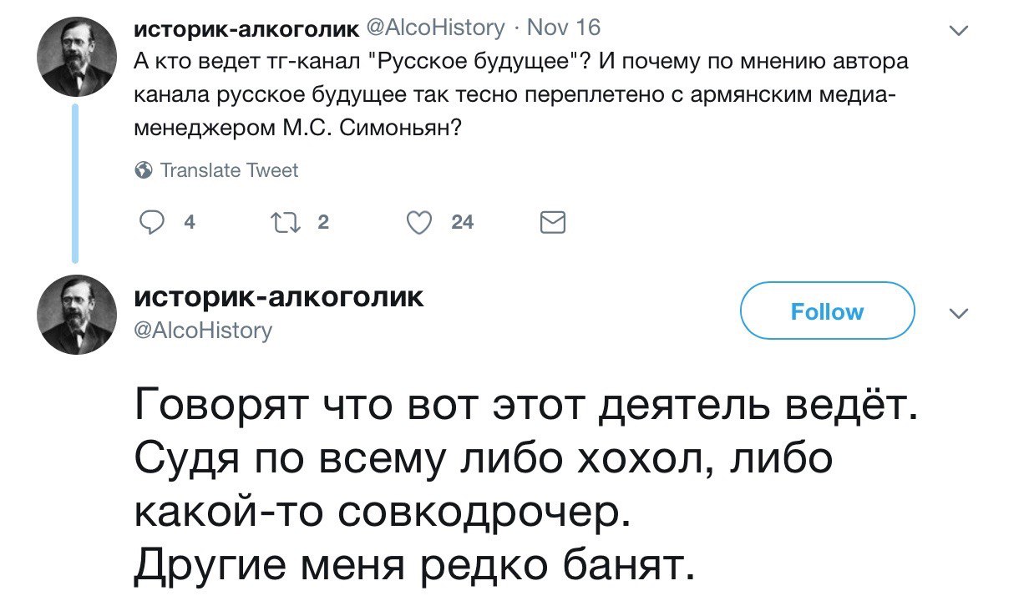
Task: Click the @AlcoHistory handle in top tweet
Action: click(435, 28)
